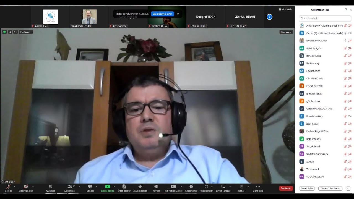Open the Görüntüle view menu

(285, 9)
